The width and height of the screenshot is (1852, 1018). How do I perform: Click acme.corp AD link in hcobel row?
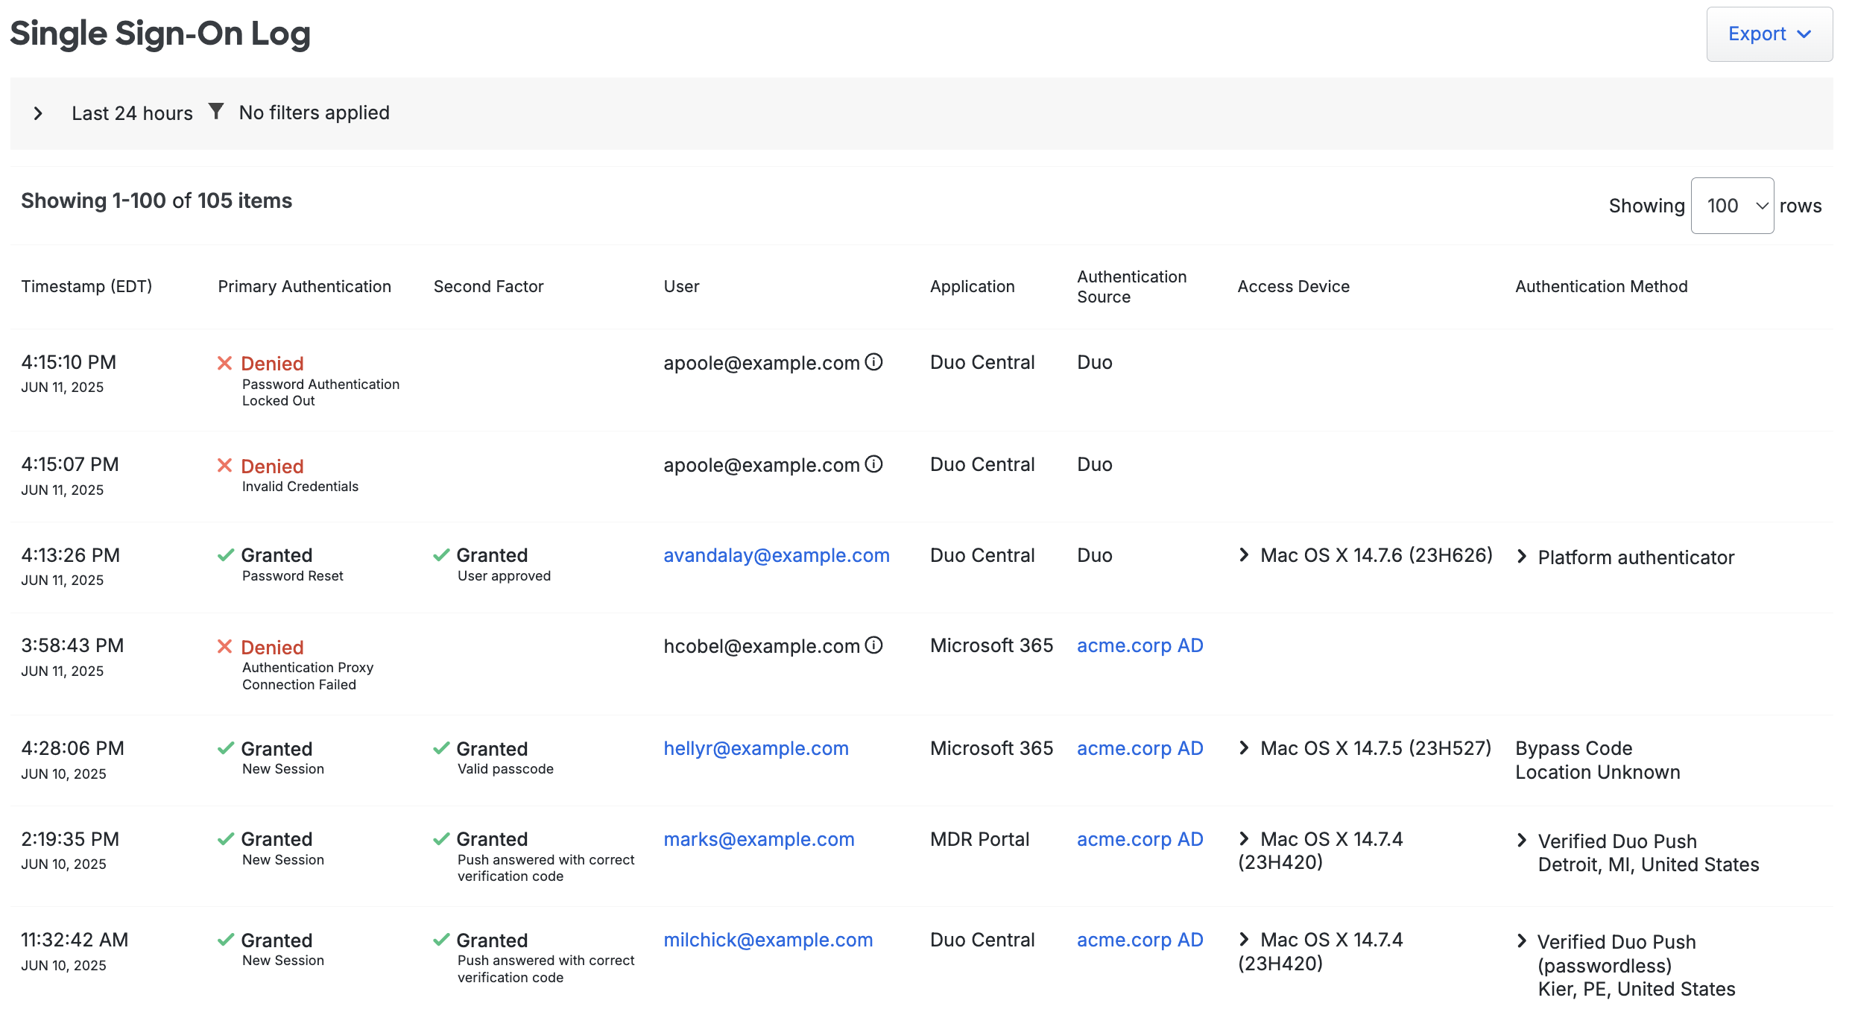click(1140, 645)
